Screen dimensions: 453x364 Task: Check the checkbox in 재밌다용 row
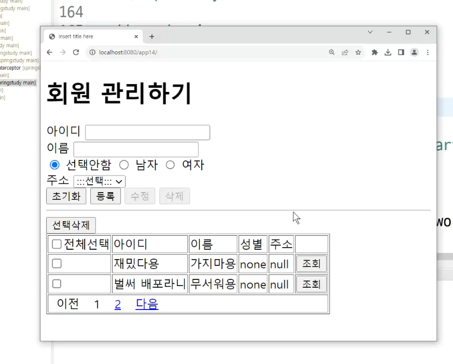coord(57,263)
